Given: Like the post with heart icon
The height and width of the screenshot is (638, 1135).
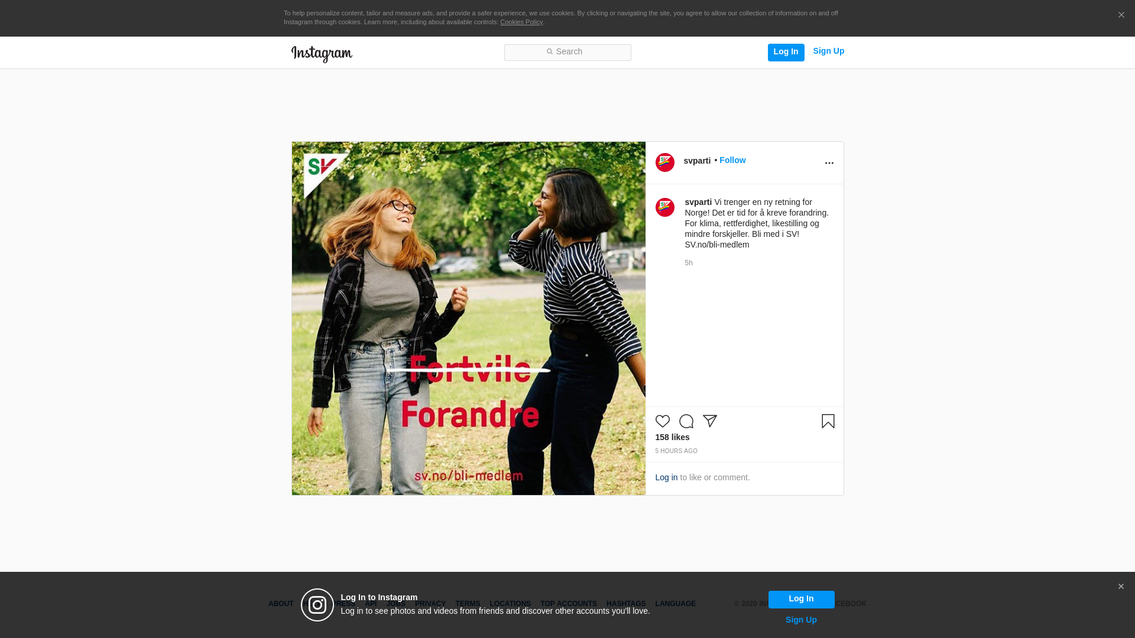Looking at the screenshot, I should pos(663,421).
